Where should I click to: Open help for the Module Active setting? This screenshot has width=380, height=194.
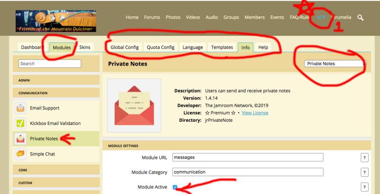[x=364, y=187]
